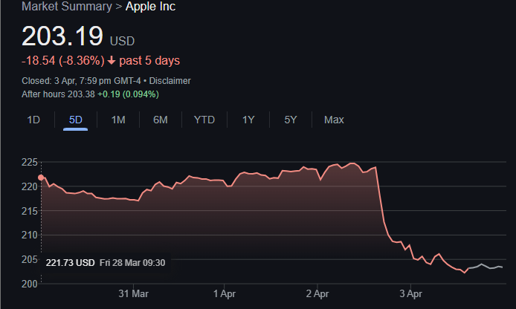Click the 3 Apr date label
This screenshot has height=309, width=516.
click(x=410, y=293)
